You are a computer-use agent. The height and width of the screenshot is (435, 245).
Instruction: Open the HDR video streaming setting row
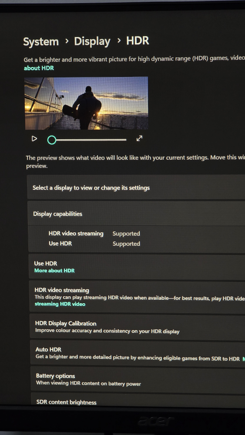(x=138, y=297)
